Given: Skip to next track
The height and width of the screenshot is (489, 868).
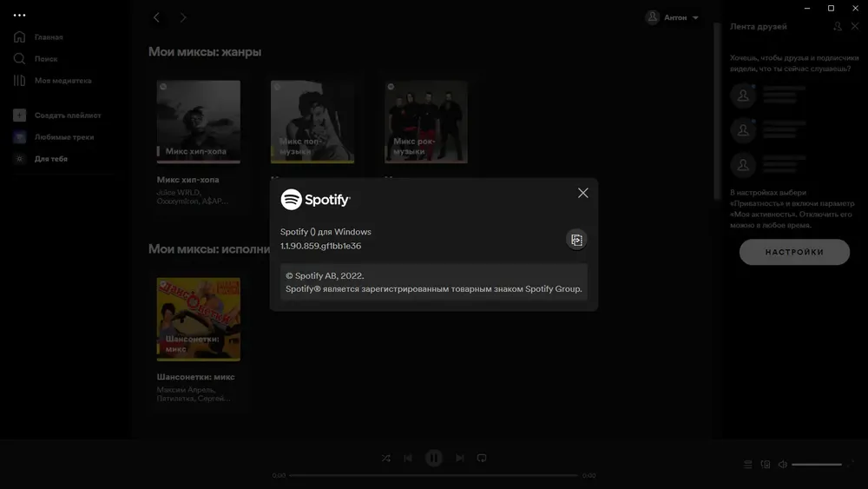Looking at the screenshot, I should (460, 458).
